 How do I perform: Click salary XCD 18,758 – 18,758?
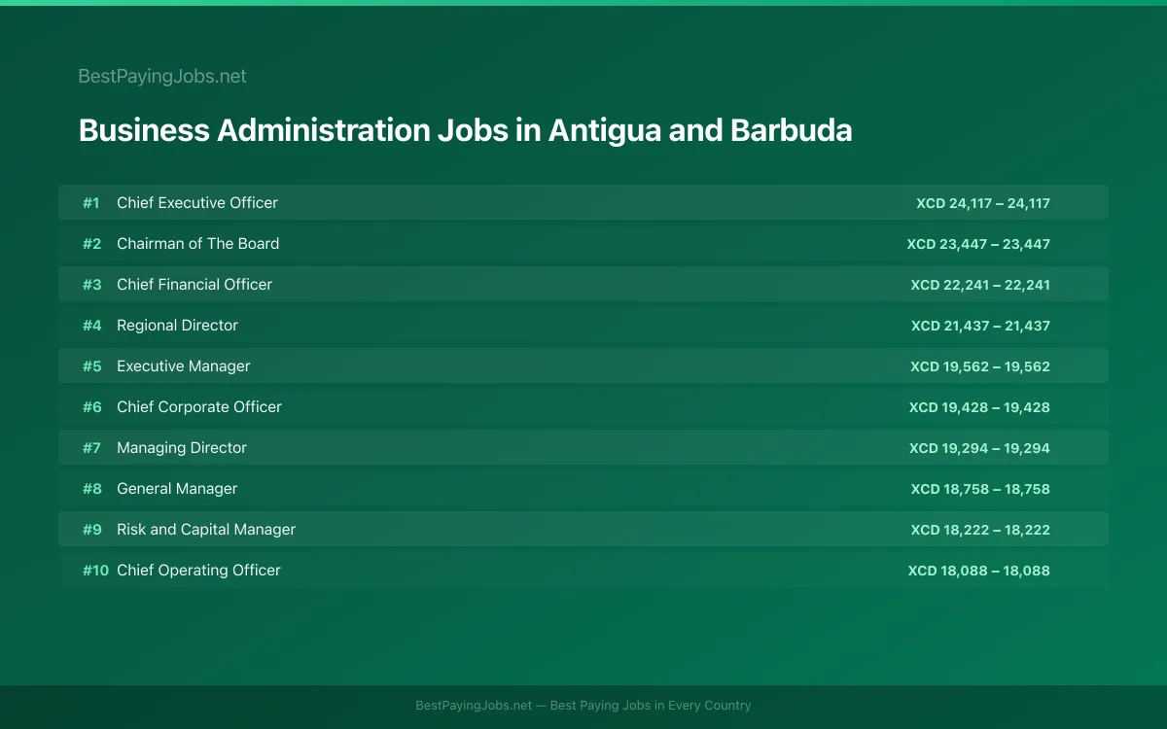click(x=980, y=489)
